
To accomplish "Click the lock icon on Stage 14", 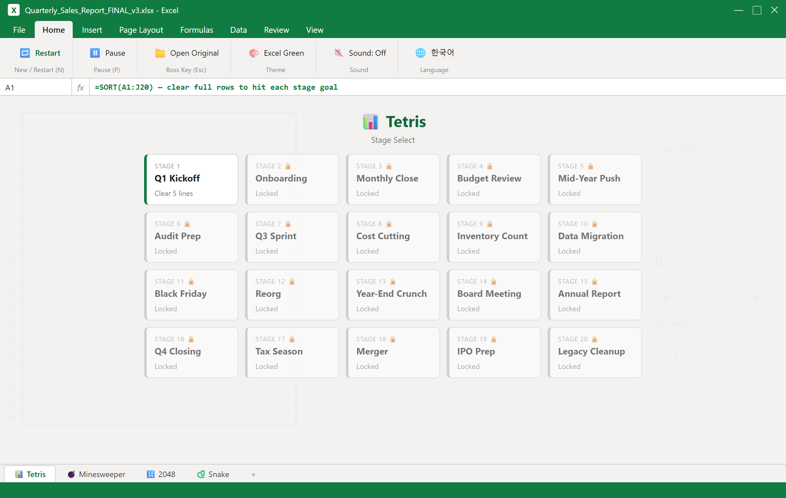I will [x=494, y=281].
